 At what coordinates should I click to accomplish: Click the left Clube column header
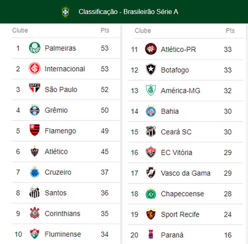[x=20, y=30]
